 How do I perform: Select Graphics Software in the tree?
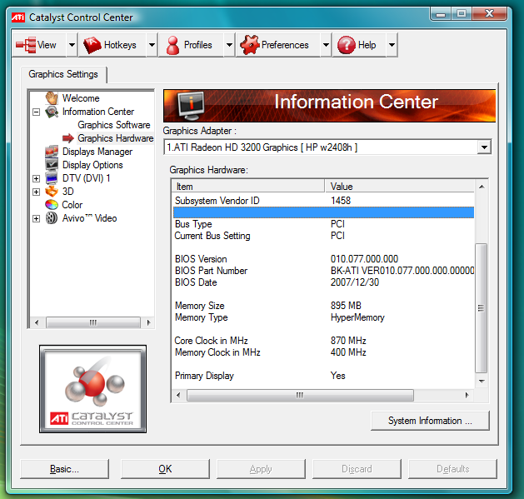114,125
